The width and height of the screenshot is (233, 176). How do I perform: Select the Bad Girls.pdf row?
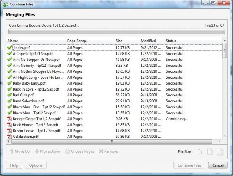coord(114,95)
